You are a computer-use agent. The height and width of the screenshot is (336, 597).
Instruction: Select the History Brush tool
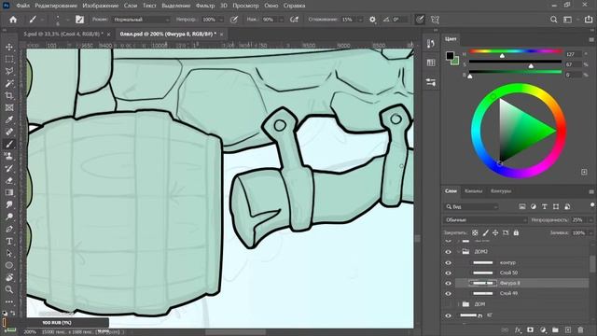click(x=9, y=168)
